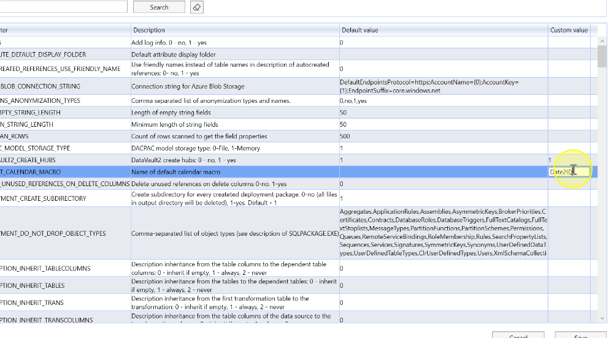
Task: Click the Cancel button
Action: [x=518, y=336]
